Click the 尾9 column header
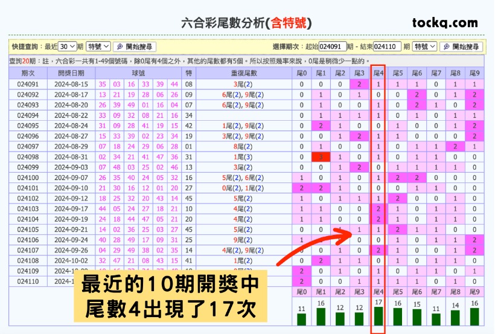 [474, 73]
